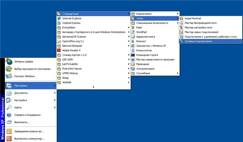Click the Найти menu entry label

(x=18, y=108)
